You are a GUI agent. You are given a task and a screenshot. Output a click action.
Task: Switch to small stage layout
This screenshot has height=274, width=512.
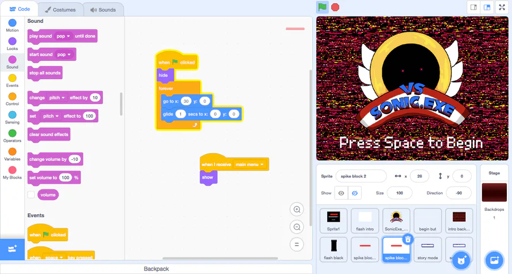(x=473, y=7)
